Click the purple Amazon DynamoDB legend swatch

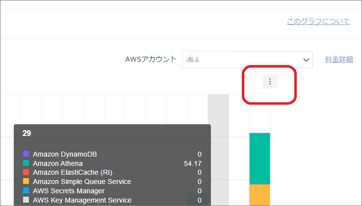[26, 154]
